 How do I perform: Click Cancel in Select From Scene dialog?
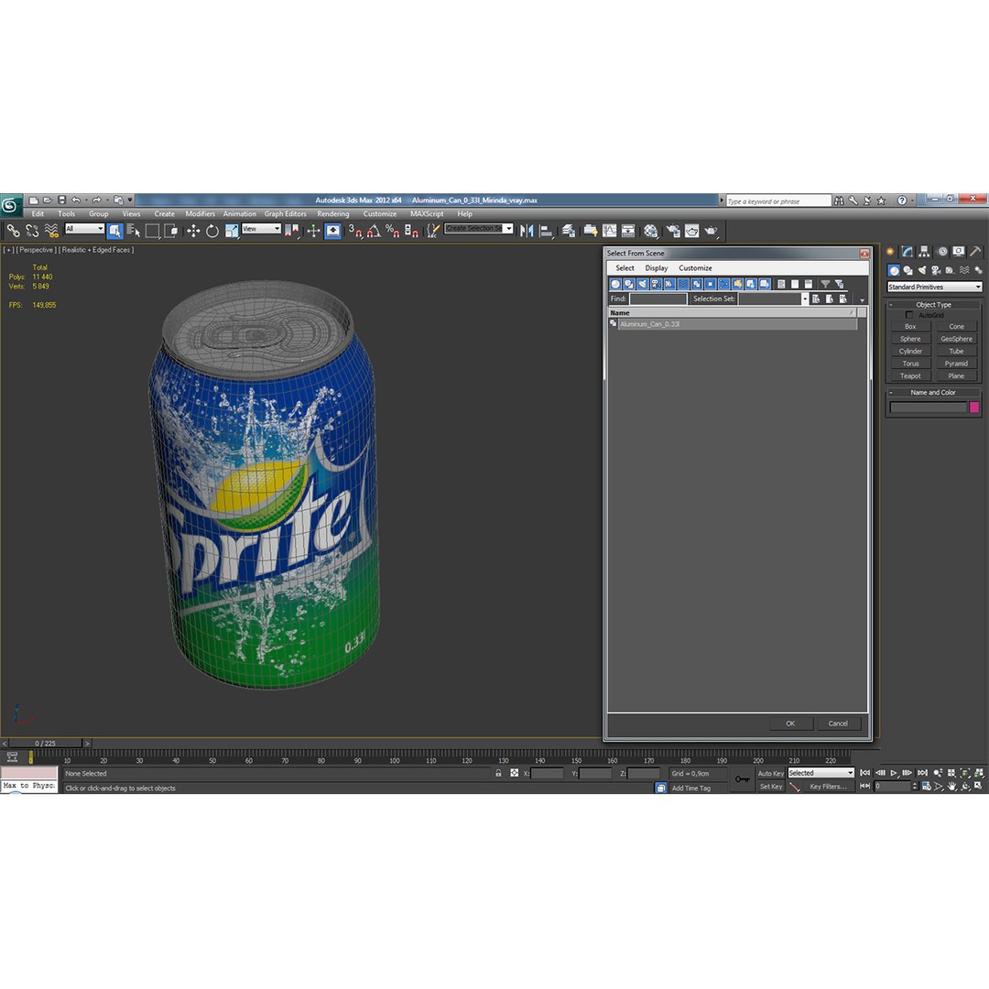[x=838, y=723]
